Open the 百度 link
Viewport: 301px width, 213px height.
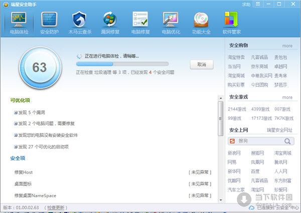pyautogui.click(x=255, y=171)
